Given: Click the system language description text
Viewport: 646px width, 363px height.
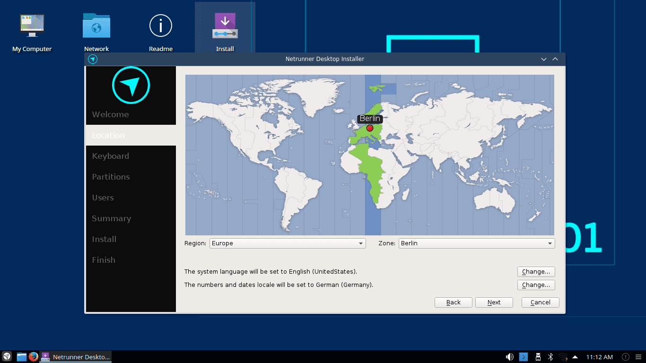Looking at the screenshot, I should click(271, 272).
